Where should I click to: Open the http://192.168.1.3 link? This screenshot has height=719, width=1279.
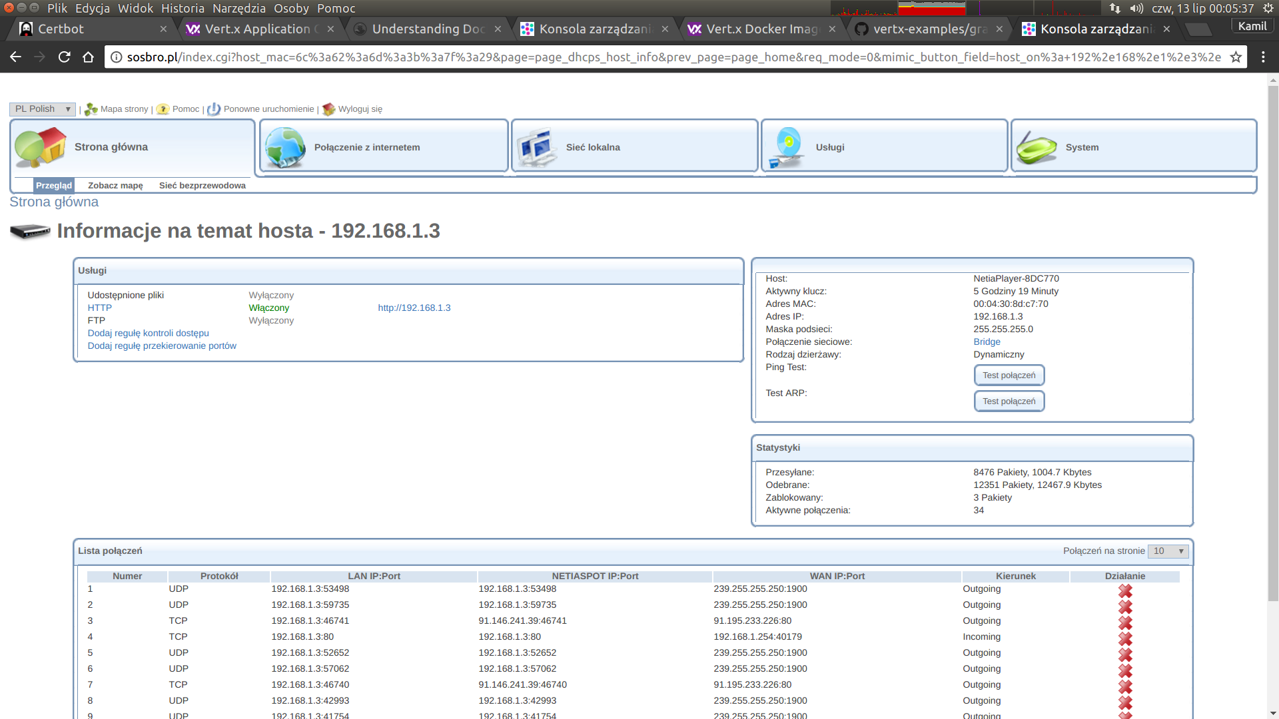click(414, 308)
